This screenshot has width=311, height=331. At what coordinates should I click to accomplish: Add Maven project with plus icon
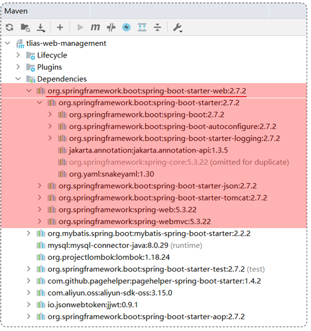pos(60,27)
